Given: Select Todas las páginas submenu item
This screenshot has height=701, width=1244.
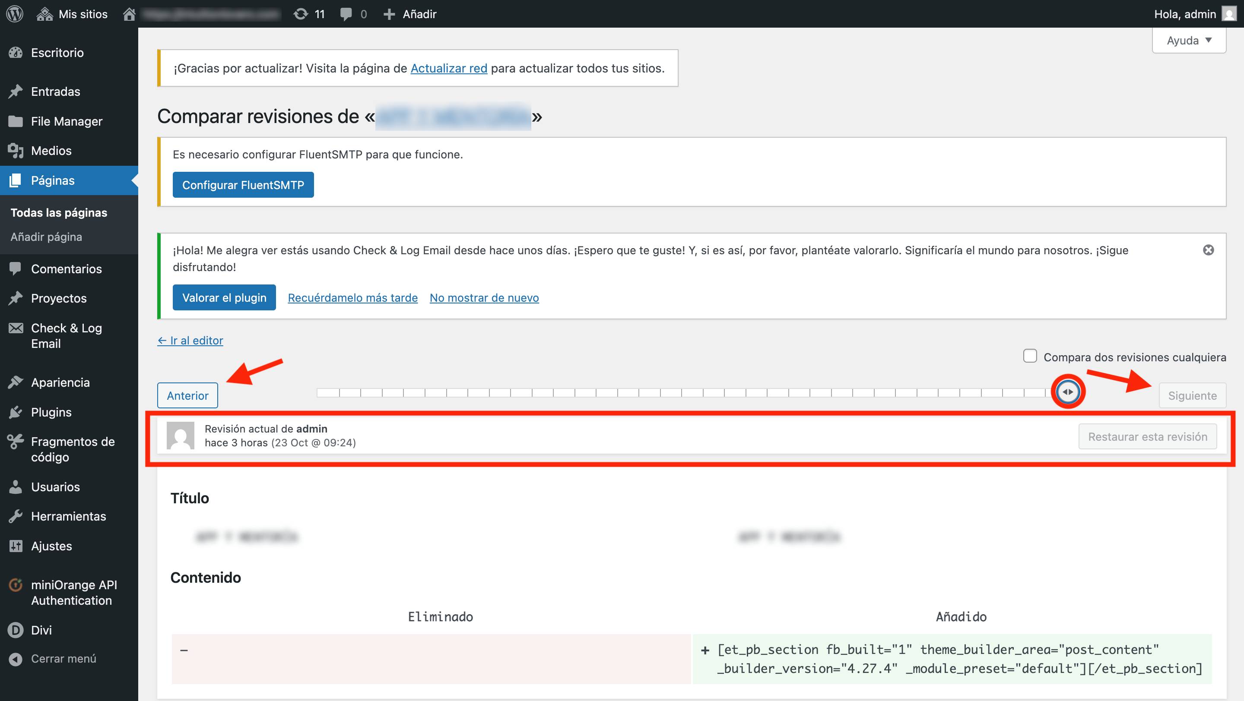Looking at the screenshot, I should tap(59, 213).
